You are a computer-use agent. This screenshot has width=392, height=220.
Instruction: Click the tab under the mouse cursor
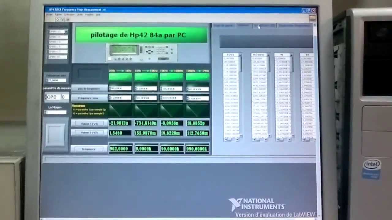(x=264, y=26)
